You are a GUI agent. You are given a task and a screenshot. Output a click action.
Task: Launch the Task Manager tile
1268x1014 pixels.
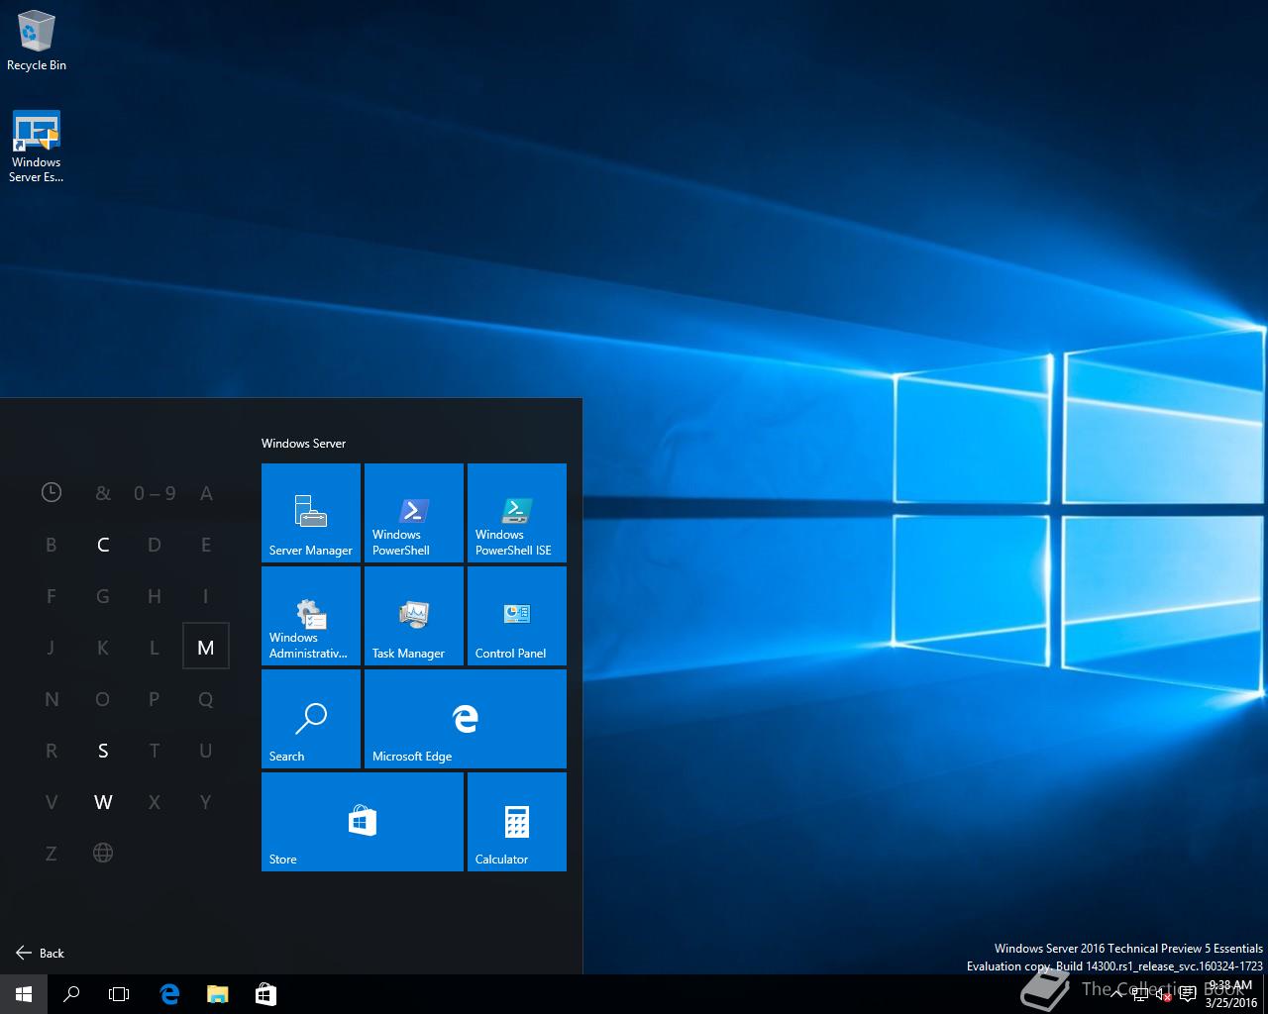pyautogui.click(x=414, y=616)
